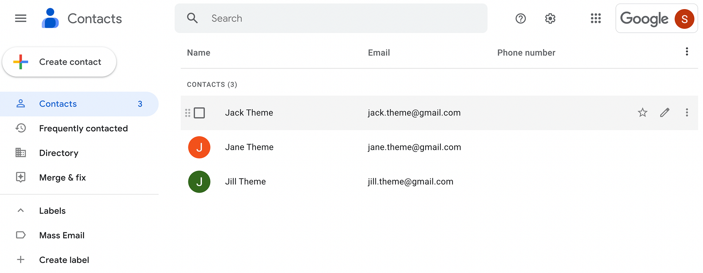Image resolution: width=703 pixels, height=273 pixels.
Task: Check the checkbox on Jack Theme's row
Action: point(199,113)
